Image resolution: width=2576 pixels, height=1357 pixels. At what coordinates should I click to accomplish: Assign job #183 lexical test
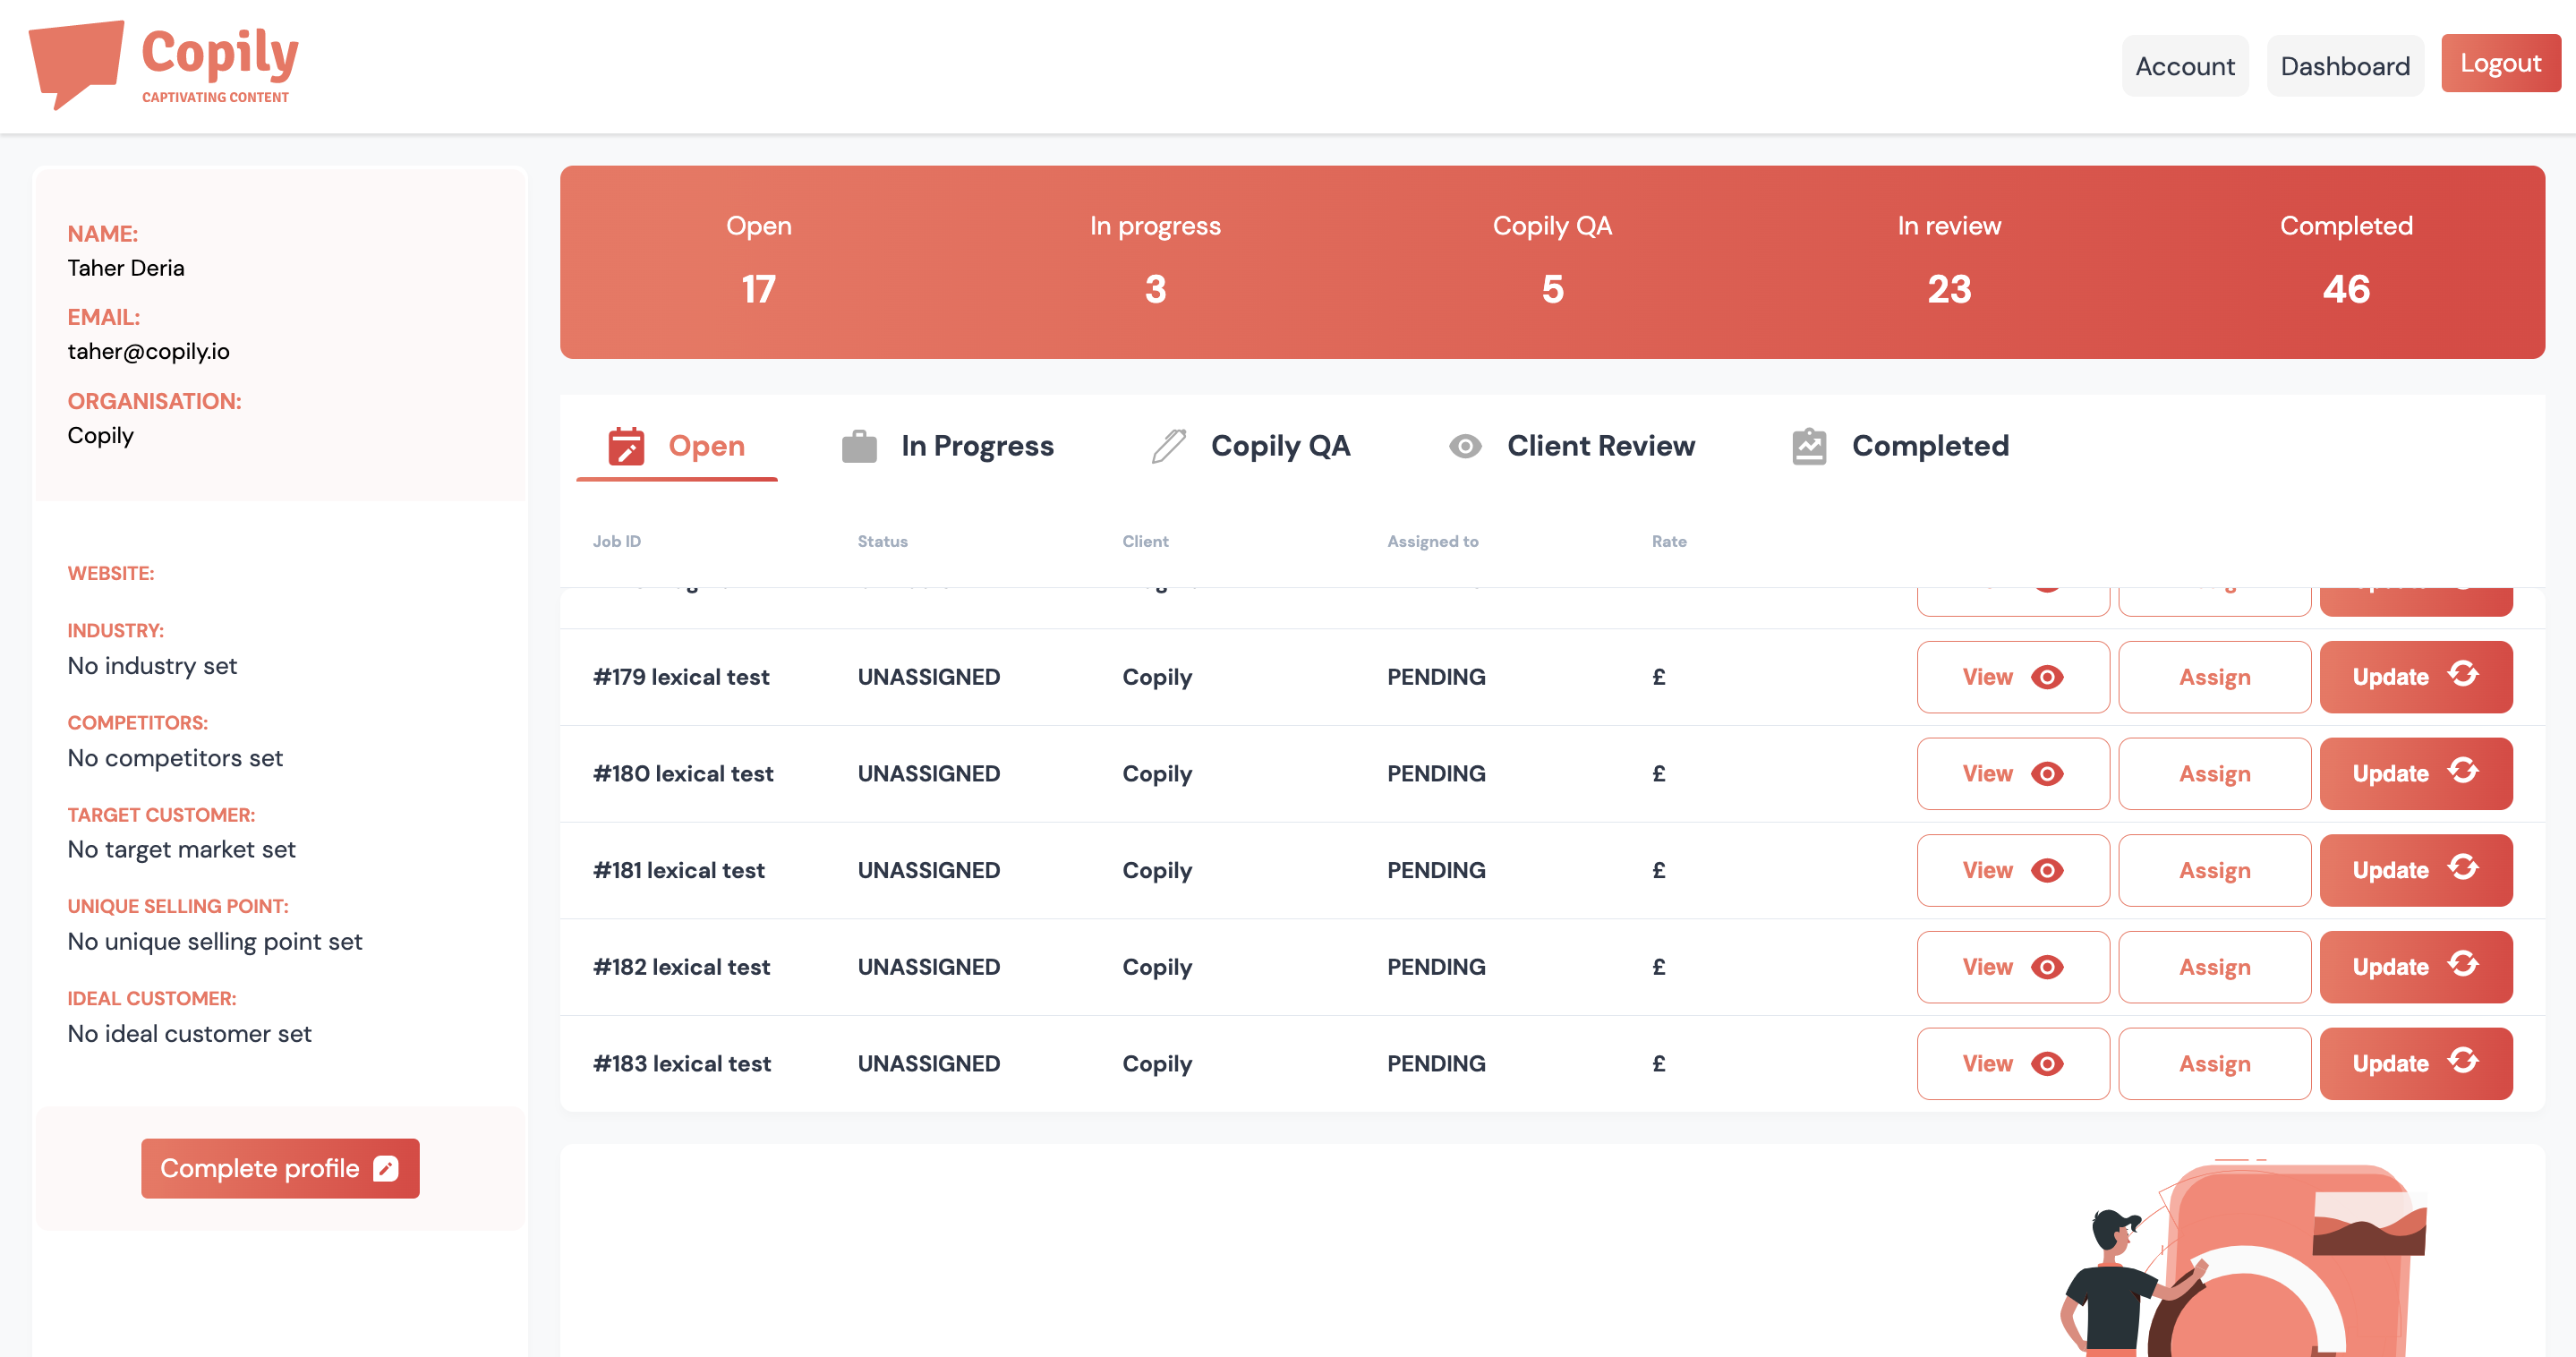pos(2214,1064)
